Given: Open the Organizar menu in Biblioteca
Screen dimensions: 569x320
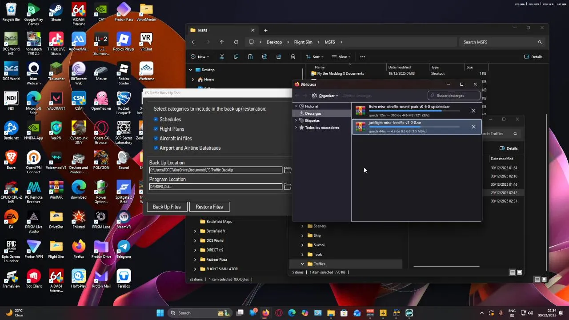Looking at the screenshot, I should (325, 96).
